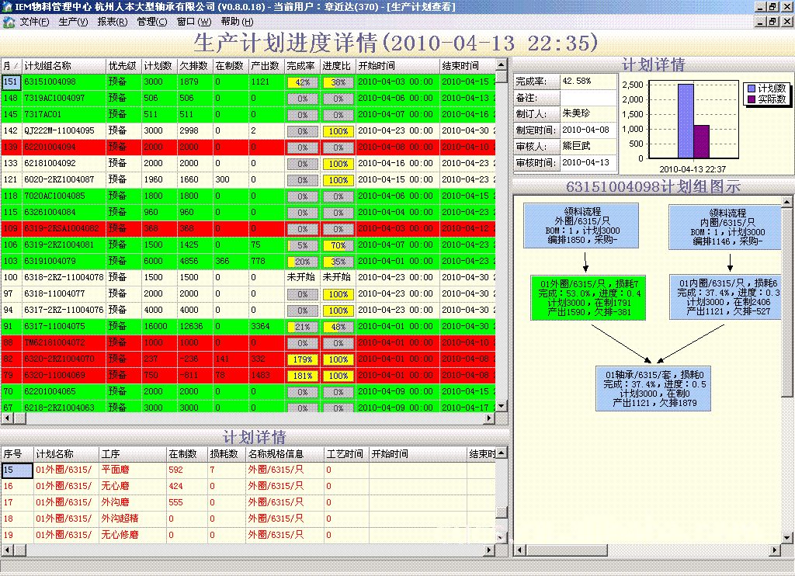Select plan row 63151004098

248,82
